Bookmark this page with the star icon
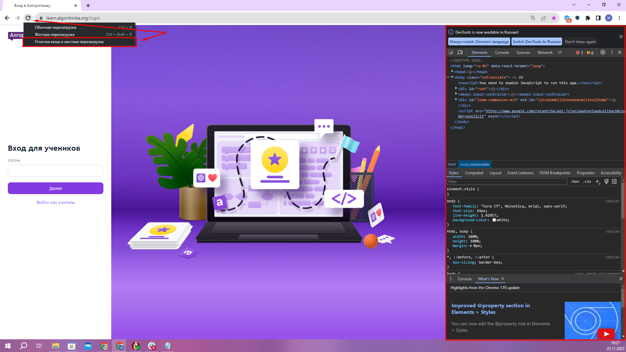The image size is (626, 352). click(554, 18)
